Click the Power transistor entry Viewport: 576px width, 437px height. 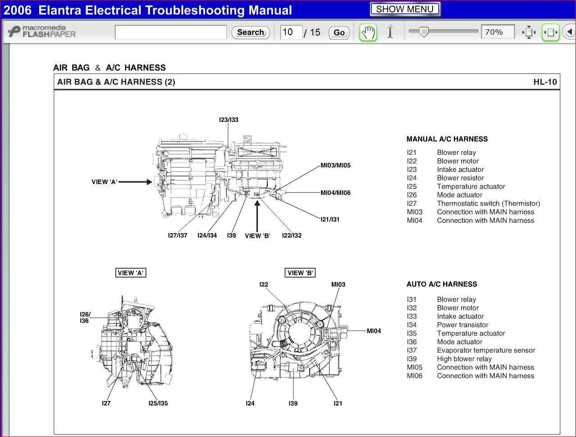tap(462, 325)
